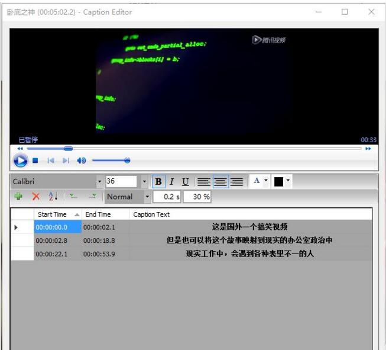This screenshot has height=350, width=386.
Task: Click caption starting with 现实工作中
Action: coord(249,253)
